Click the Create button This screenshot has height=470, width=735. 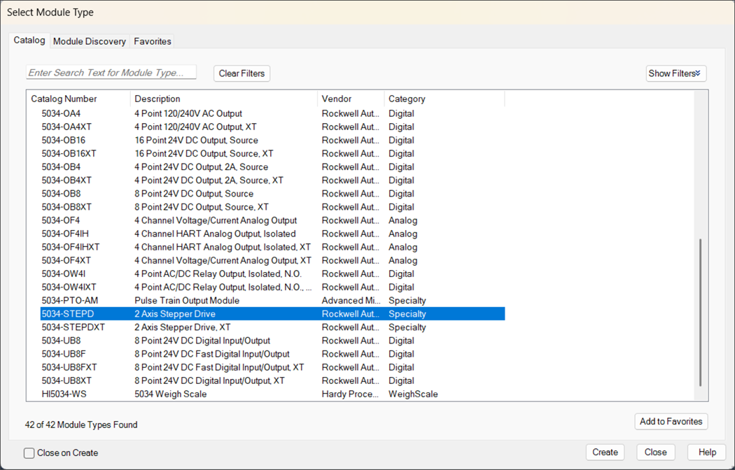click(605, 453)
